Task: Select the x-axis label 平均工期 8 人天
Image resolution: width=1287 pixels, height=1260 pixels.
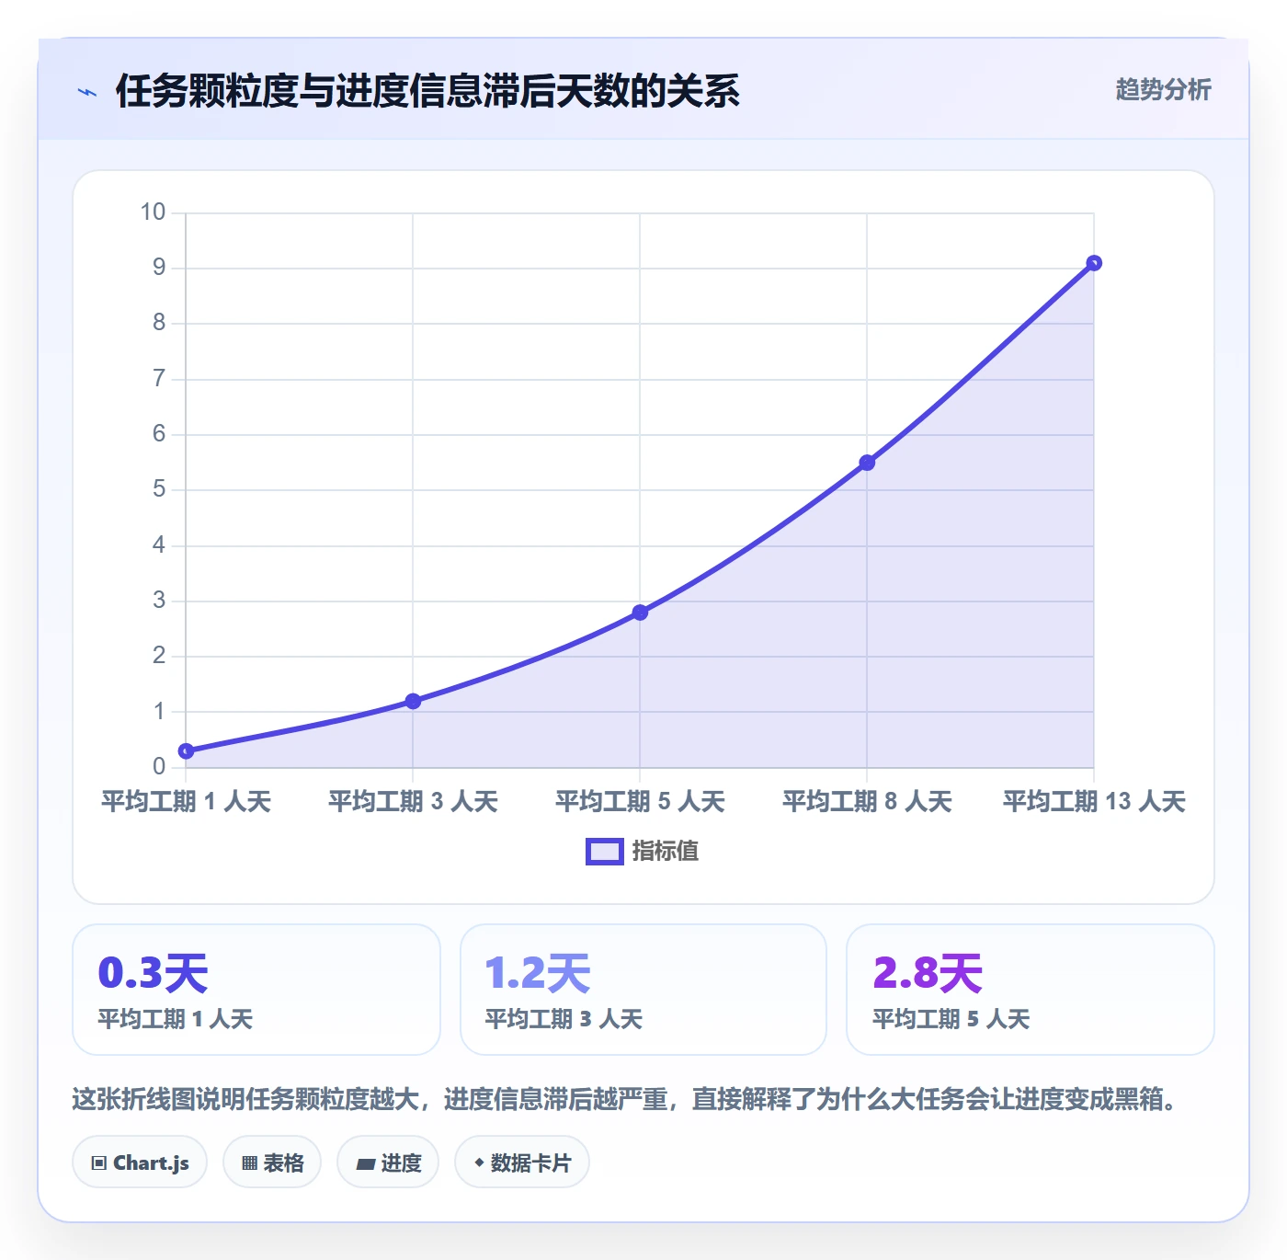Action: click(867, 801)
